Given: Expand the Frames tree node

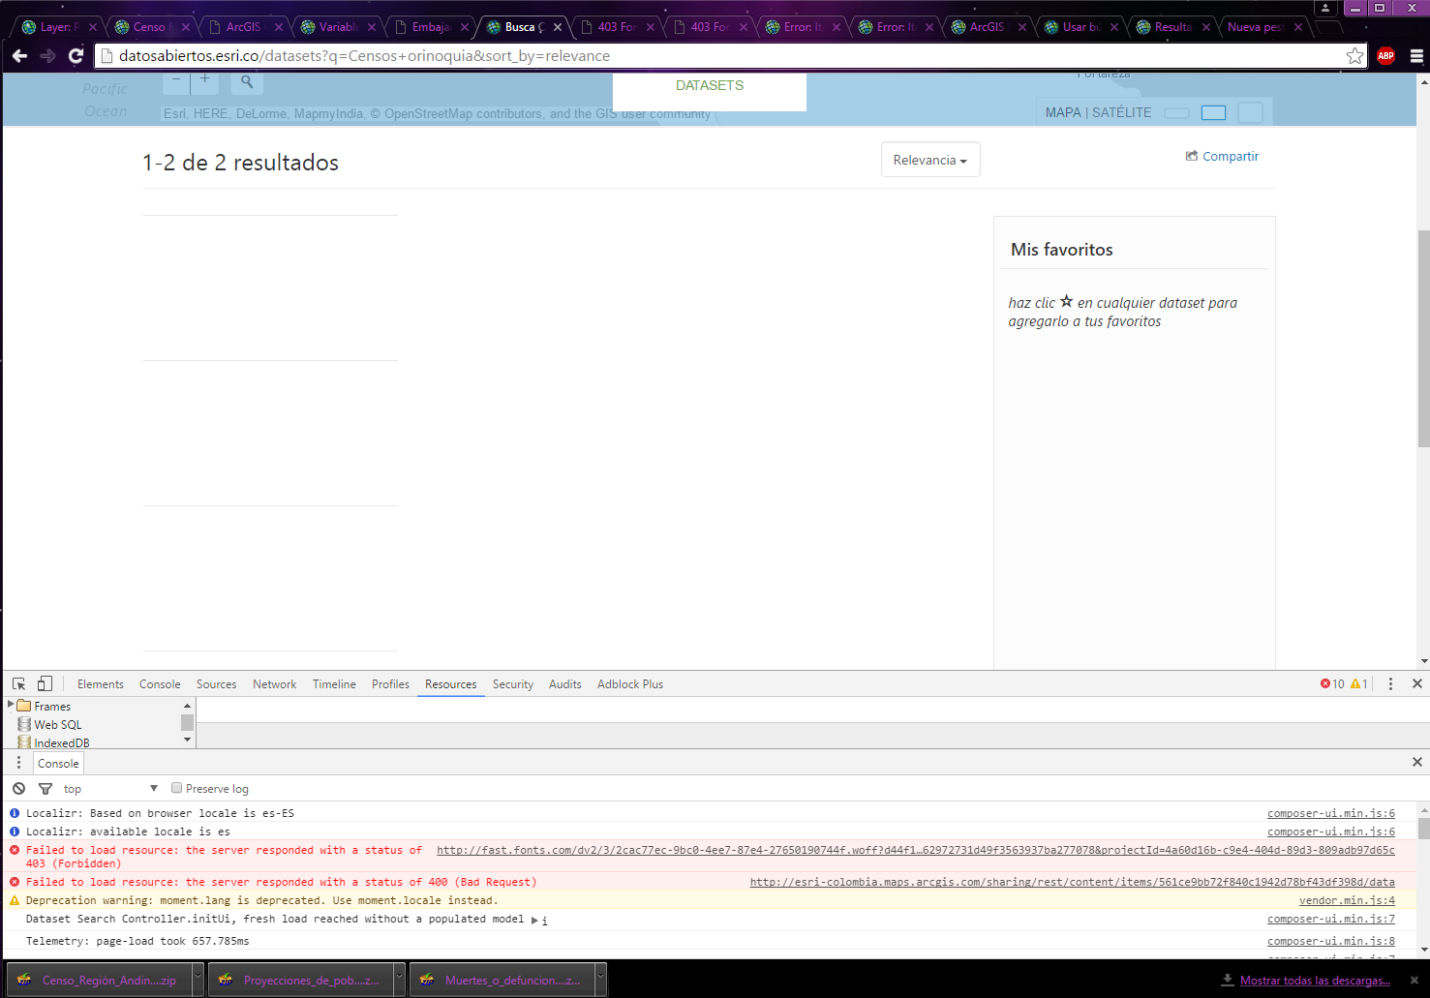Looking at the screenshot, I should coord(12,706).
